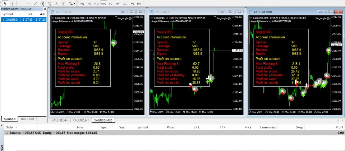Viewport: 345px width, 151px height.
Task: Expand the H4 chart's one-click trading triangle
Action: (53, 18)
